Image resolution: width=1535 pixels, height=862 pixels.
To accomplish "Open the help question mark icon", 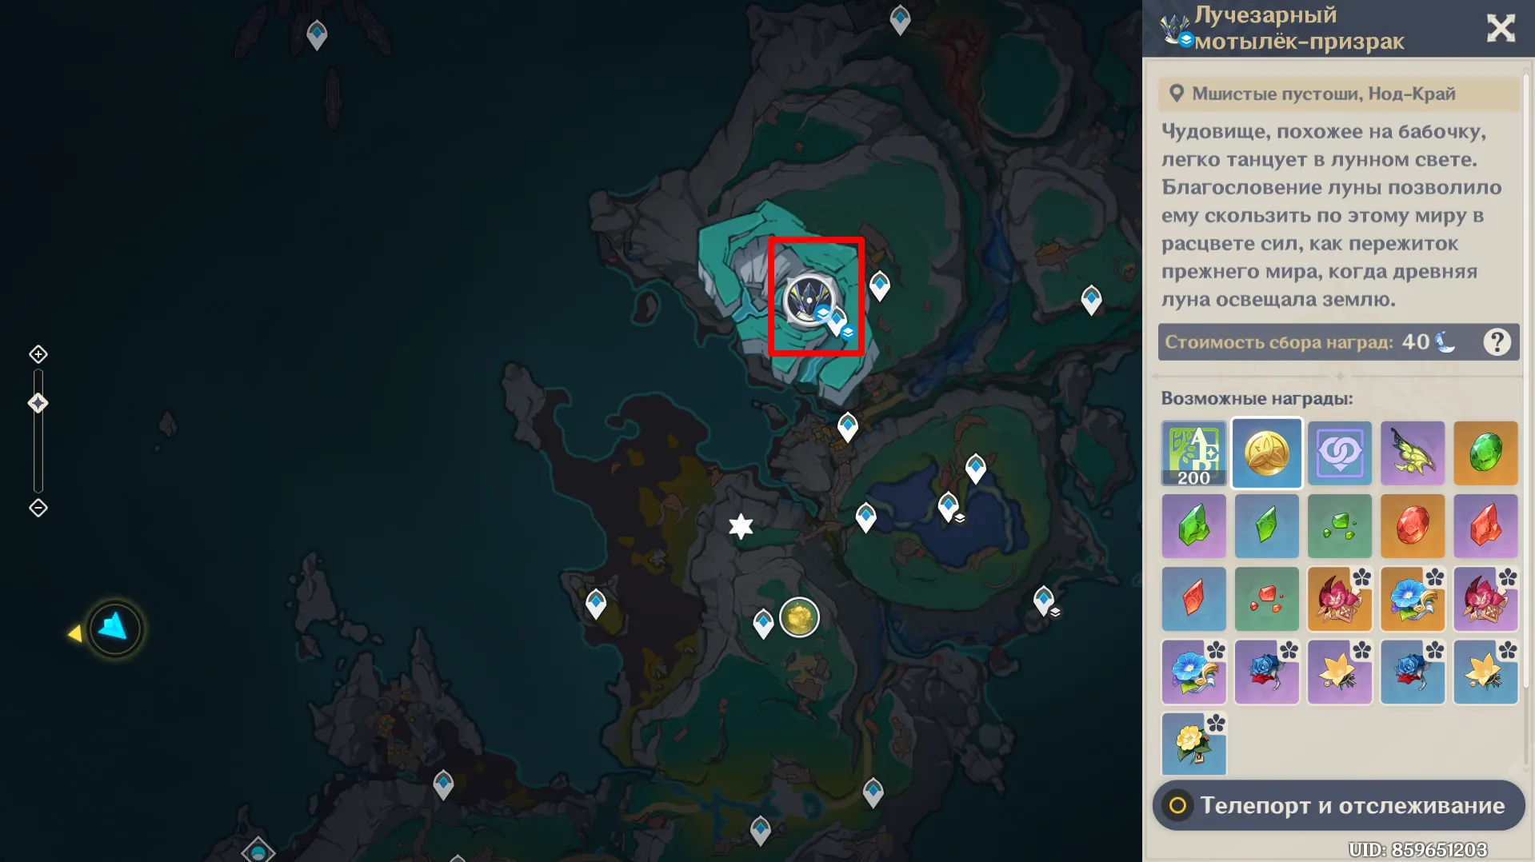I will tap(1497, 342).
